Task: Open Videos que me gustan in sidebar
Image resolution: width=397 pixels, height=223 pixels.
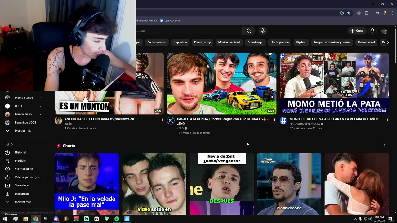Action: pyautogui.click(x=24, y=177)
